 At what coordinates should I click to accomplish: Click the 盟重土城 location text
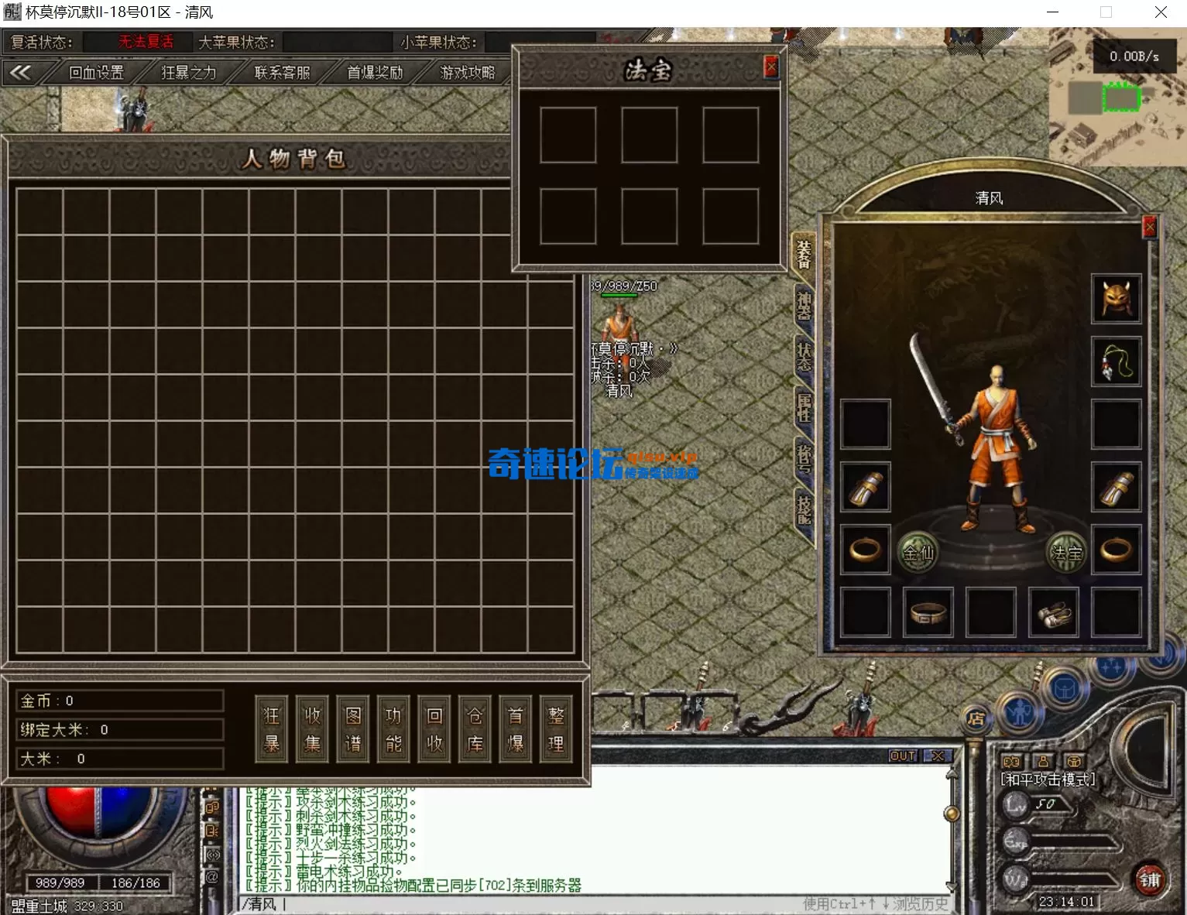pos(39,906)
